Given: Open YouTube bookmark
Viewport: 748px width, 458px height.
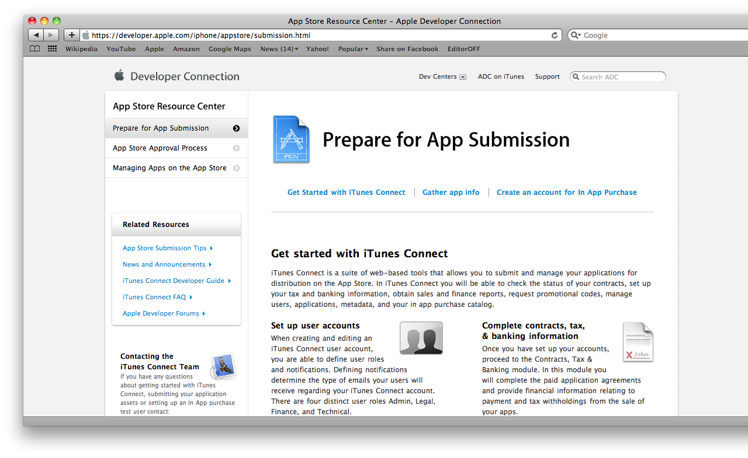Looking at the screenshot, I should 121,49.
